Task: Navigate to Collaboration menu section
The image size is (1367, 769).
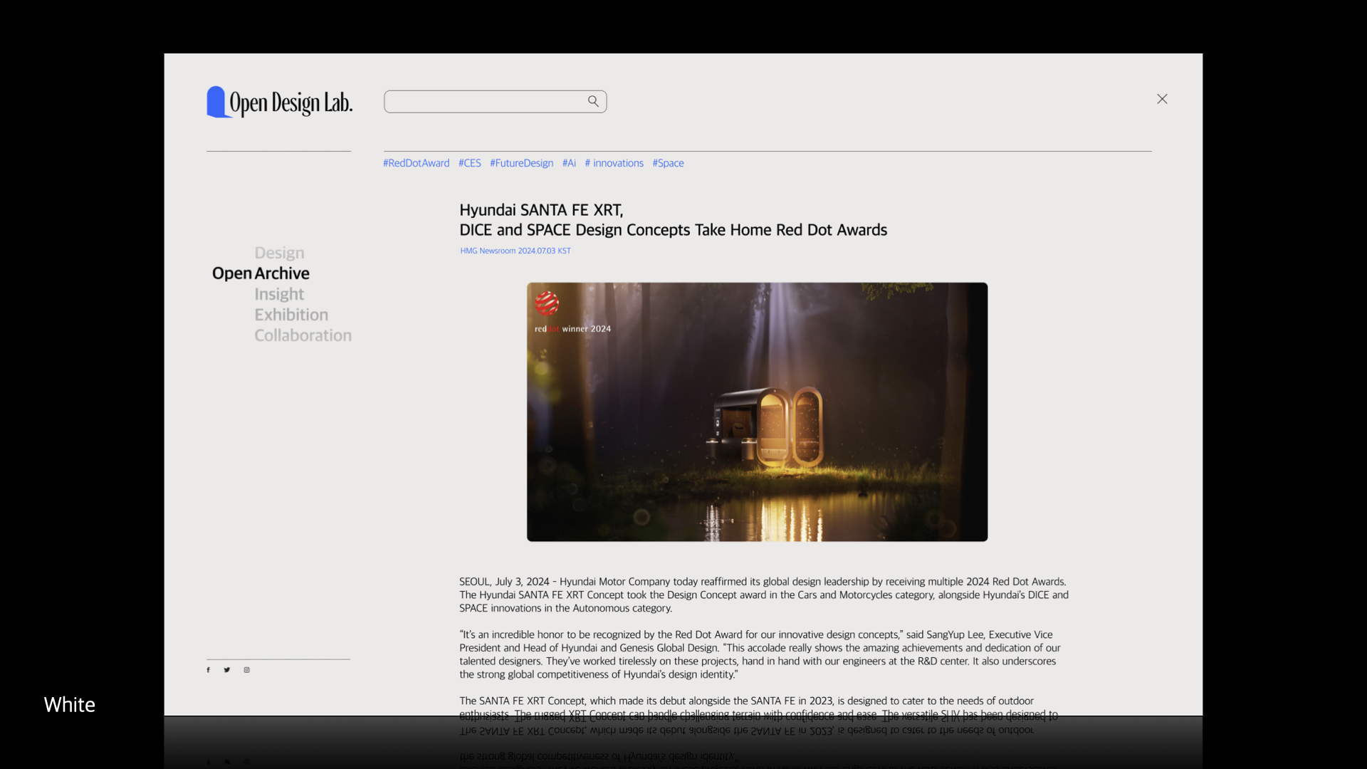Action: point(303,335)
